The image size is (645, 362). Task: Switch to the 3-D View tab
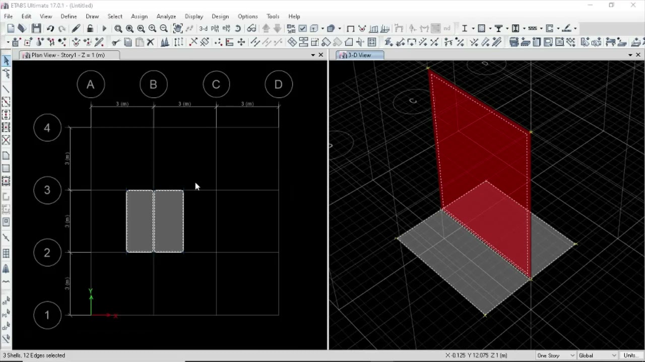click(360, 55)
